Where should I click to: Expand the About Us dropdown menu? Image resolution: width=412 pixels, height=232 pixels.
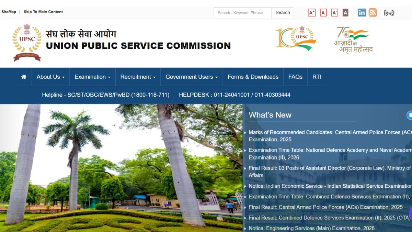50,77
